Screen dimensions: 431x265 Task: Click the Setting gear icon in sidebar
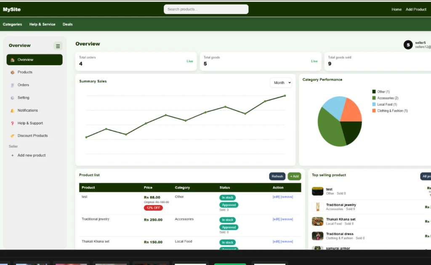pyautogui.click(x=12, y=98)
